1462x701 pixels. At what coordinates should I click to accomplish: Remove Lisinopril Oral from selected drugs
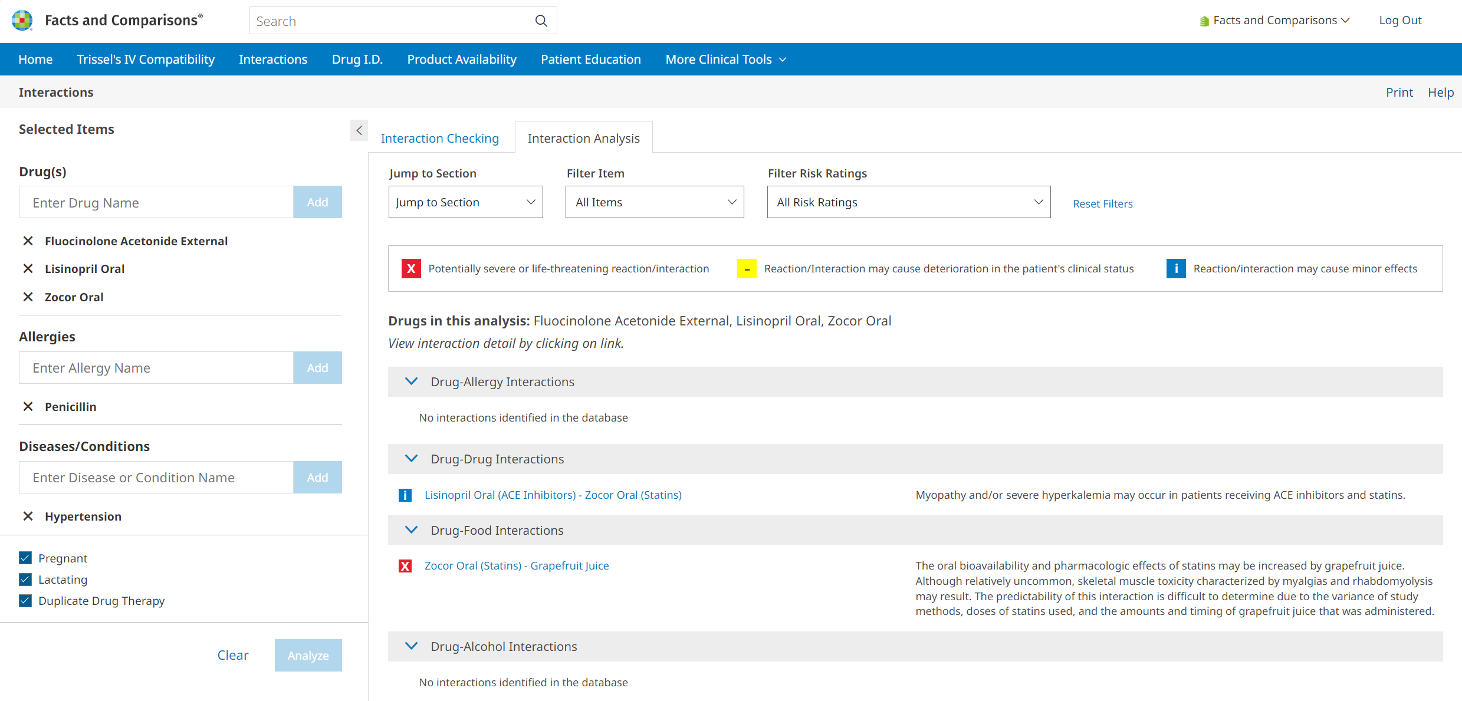pos(28,269)
